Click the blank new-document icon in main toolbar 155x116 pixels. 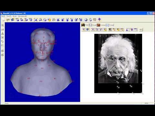4,20
